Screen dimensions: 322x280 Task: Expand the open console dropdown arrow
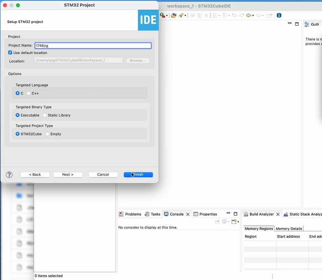pos(238,222)
